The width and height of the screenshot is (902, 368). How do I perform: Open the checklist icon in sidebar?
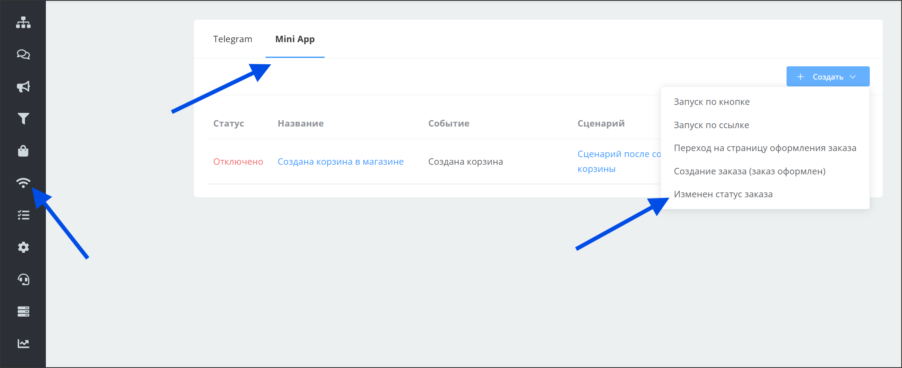(23, 215)
